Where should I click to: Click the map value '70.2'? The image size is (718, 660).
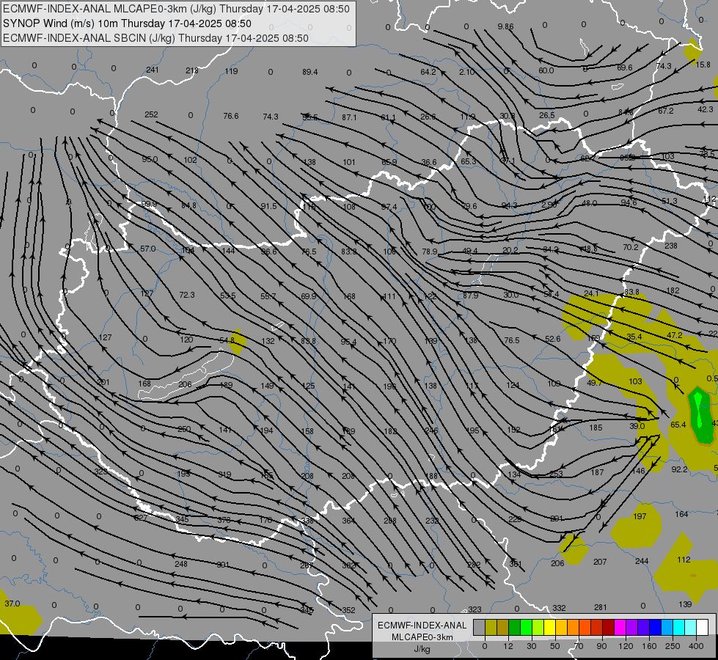(x=631, y=247)
